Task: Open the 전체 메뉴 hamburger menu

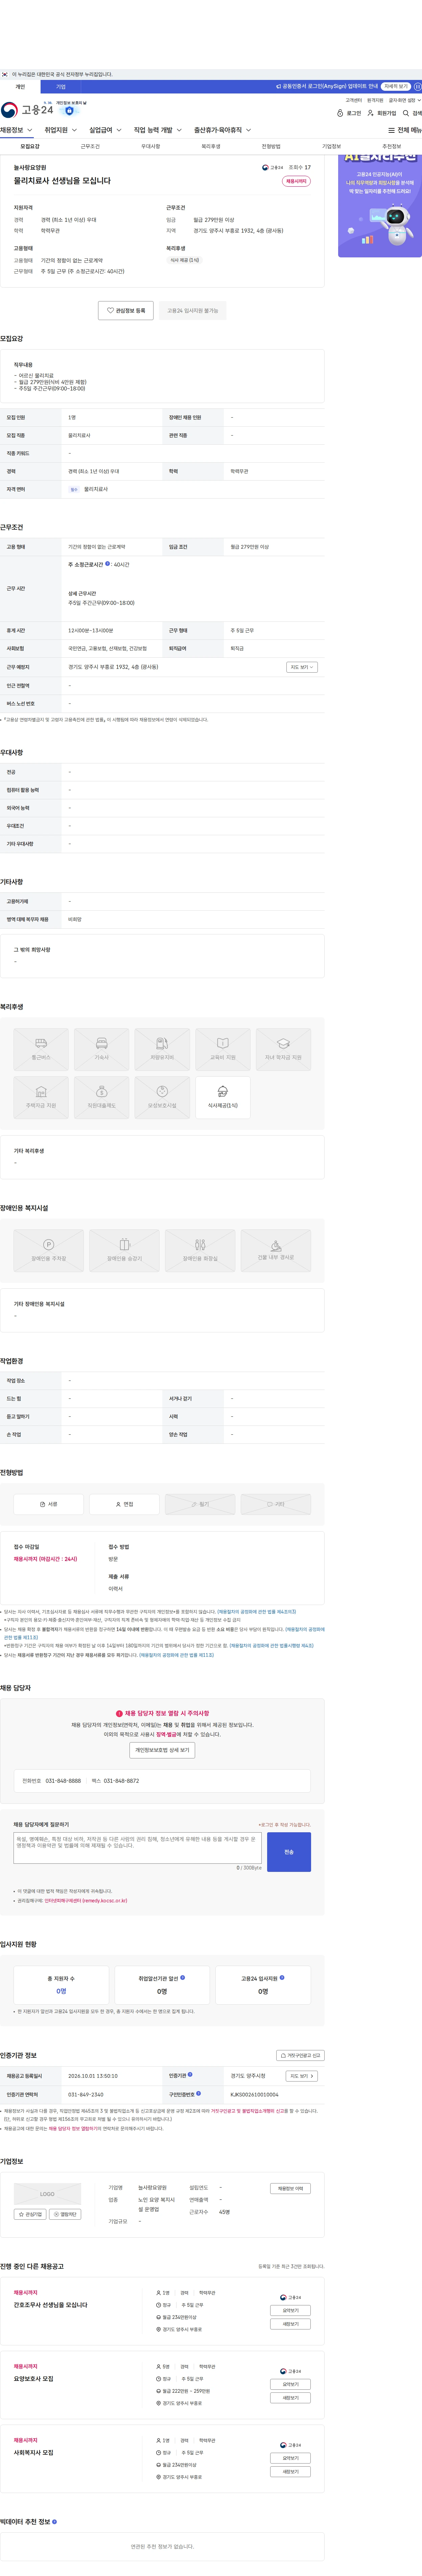Action: [391, 130]
